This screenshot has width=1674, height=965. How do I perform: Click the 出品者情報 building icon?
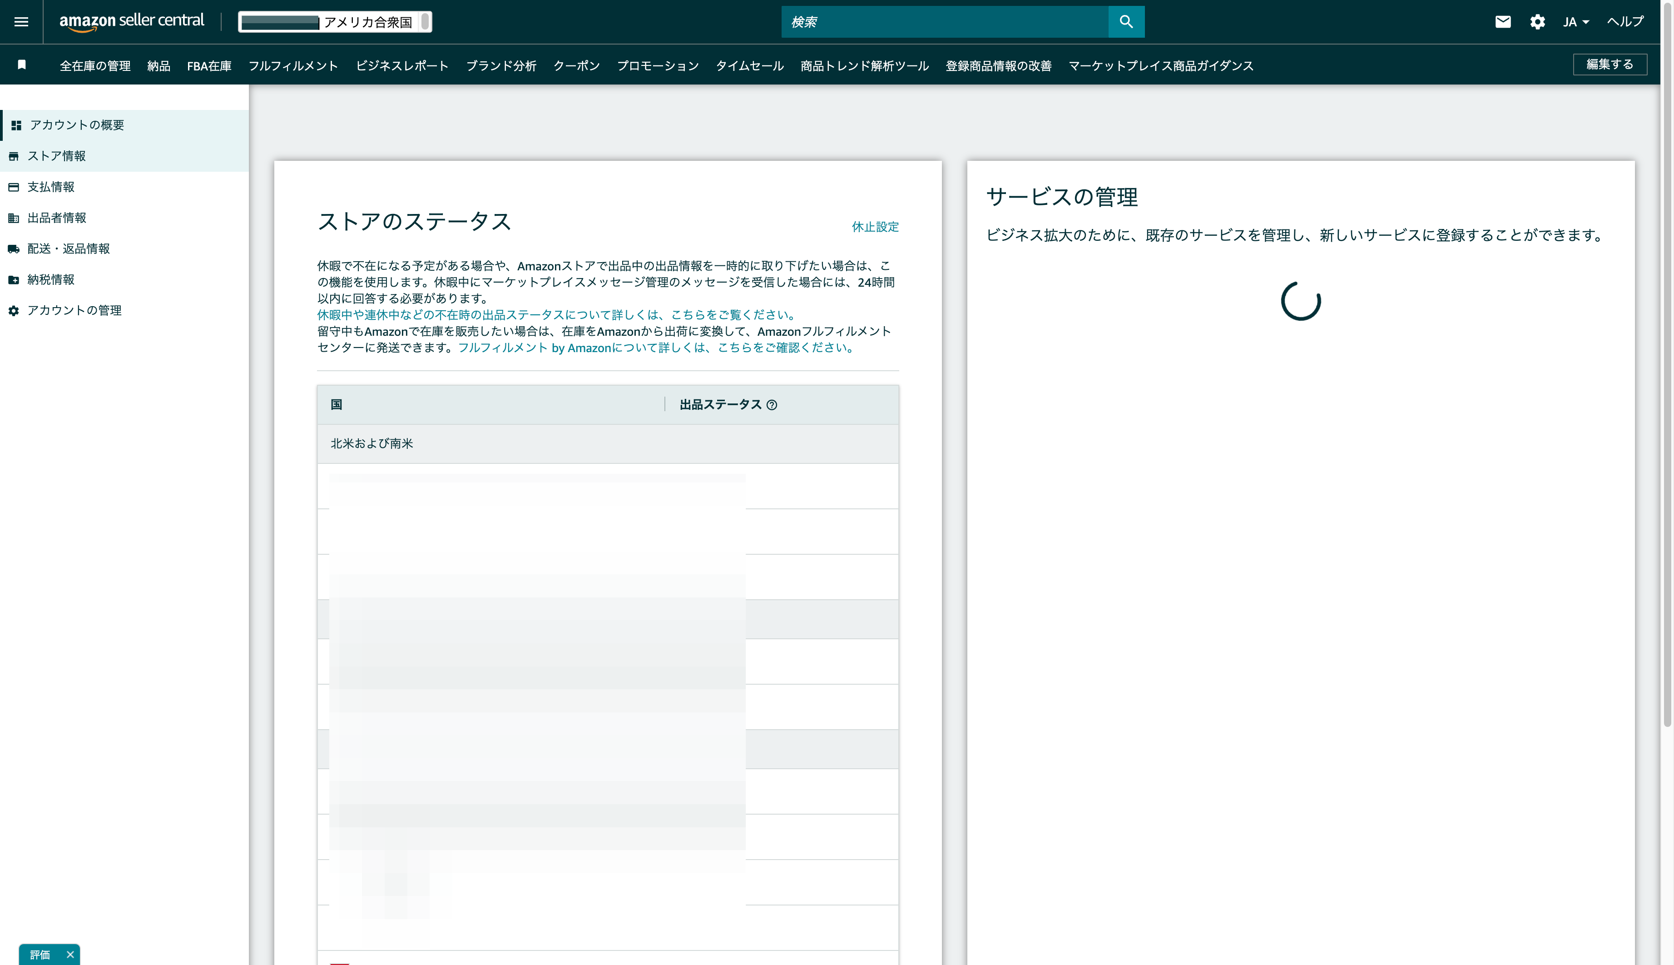tap(14, 218)
